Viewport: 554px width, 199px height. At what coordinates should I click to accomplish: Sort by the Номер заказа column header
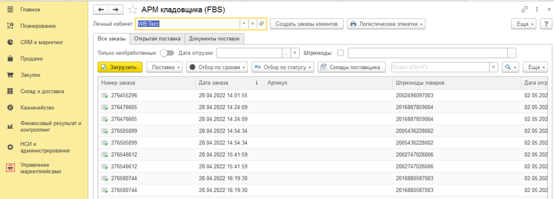[146, 83]
